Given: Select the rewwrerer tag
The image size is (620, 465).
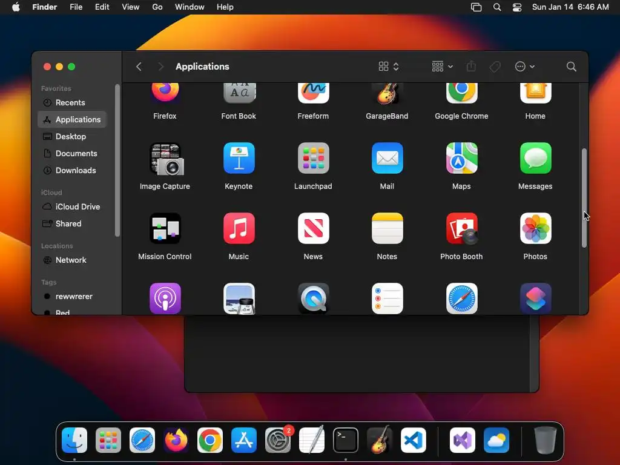Looking at the screenshot, I should (72, 297).
